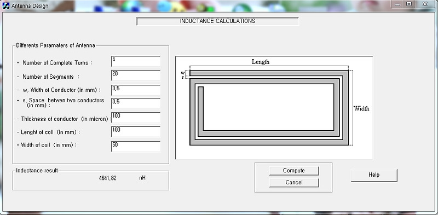Click the 'Lenght of coil (in mm)' label
The height and width of the screenshot is (215, 438).
pos(50,132)
